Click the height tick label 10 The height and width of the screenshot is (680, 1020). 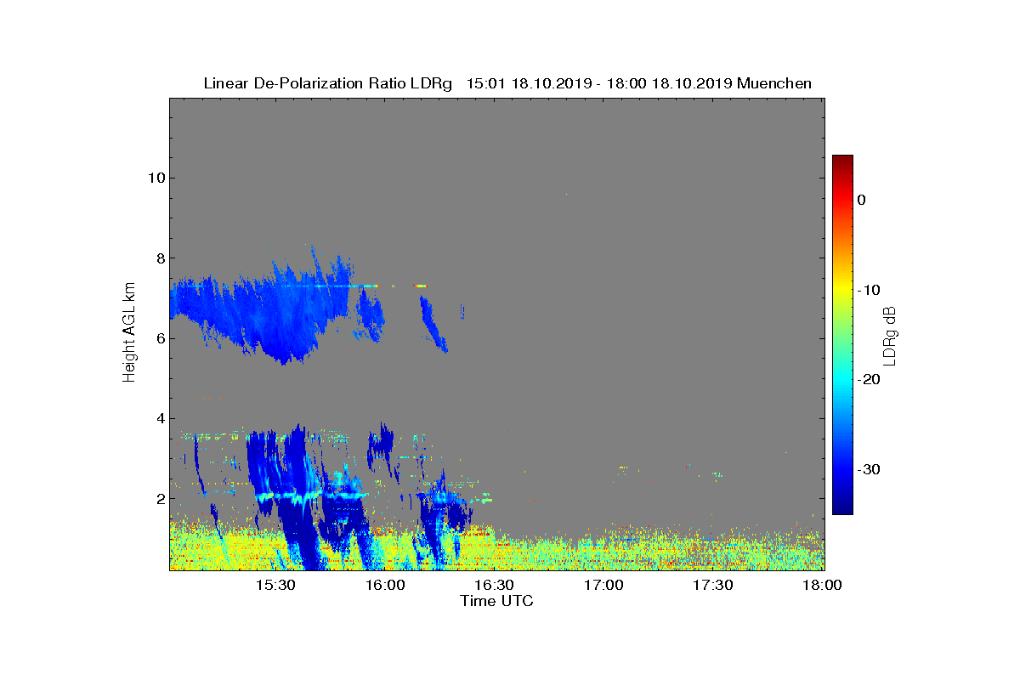tap(155, 178)
